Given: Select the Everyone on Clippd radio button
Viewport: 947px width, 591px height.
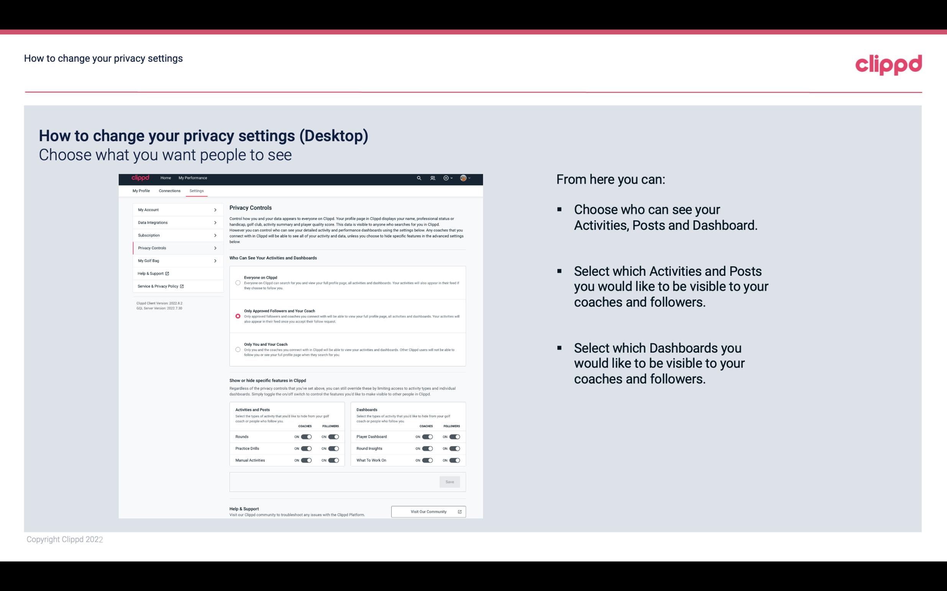Looking at the screenshot, I should [x=238, y=283].
